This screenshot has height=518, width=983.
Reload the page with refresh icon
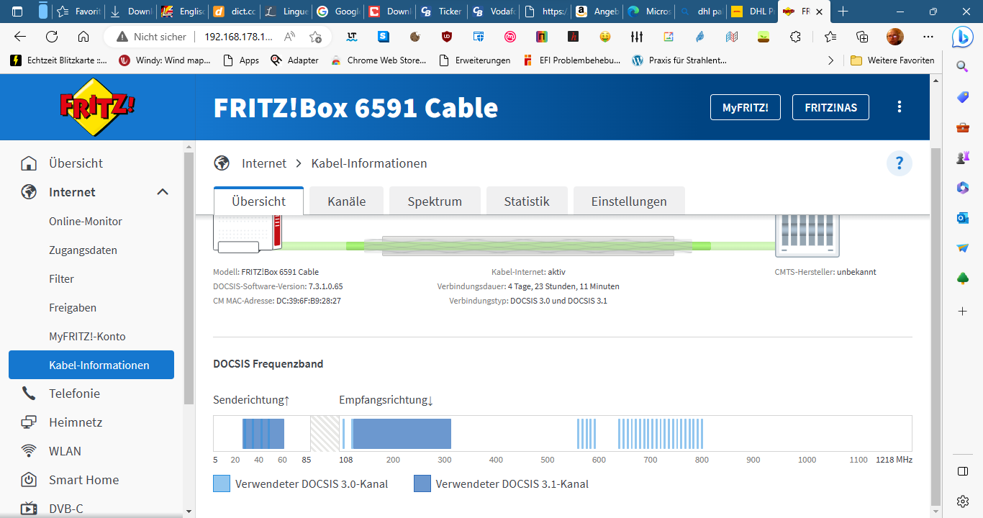pos(52,37)
